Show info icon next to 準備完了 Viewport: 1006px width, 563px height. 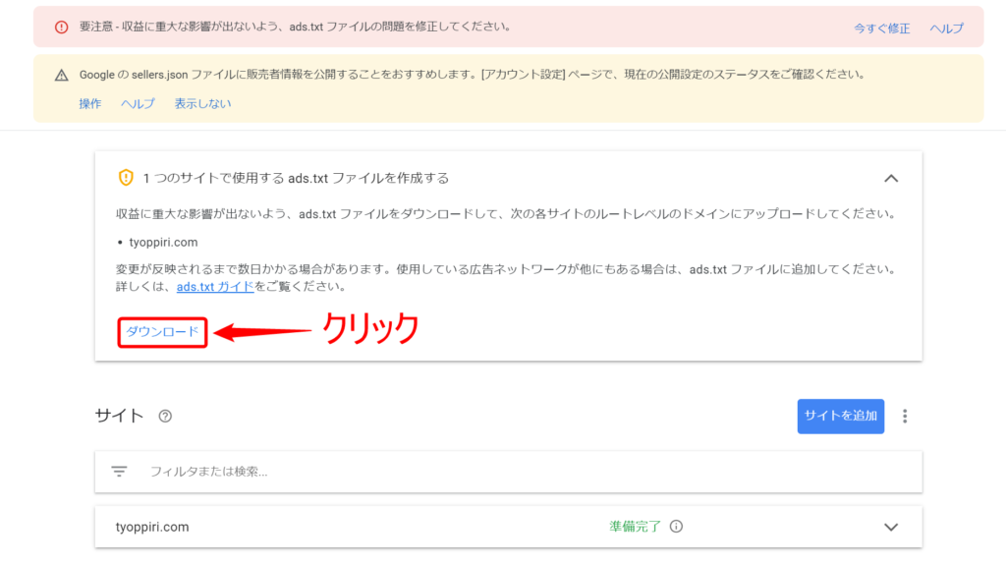[x=676, y=527]
